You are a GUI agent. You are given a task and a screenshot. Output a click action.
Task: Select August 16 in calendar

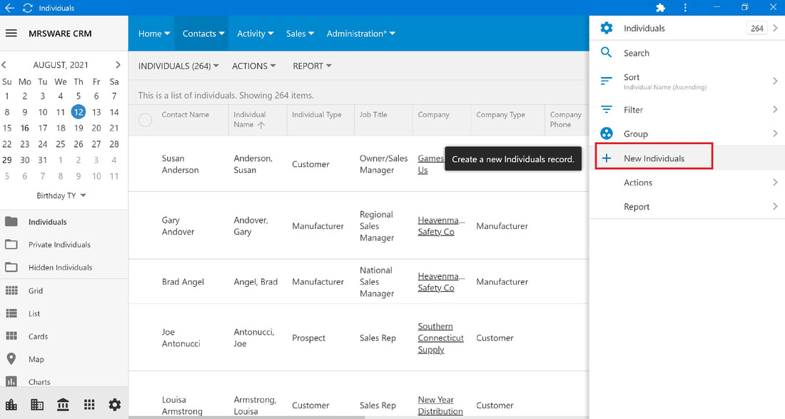point(24,128)
